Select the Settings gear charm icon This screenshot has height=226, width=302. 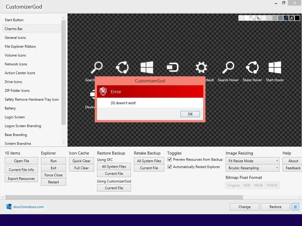tap(201, 67)
